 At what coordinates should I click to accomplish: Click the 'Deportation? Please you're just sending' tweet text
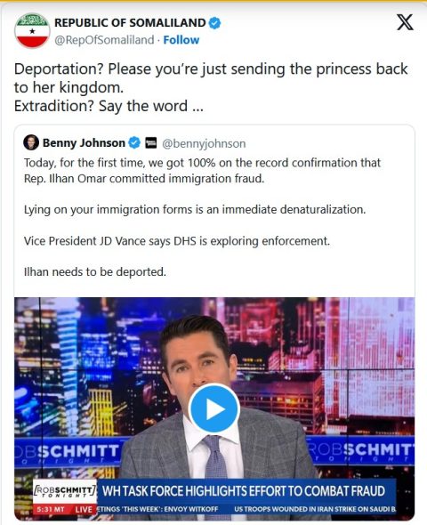point(211,78)
